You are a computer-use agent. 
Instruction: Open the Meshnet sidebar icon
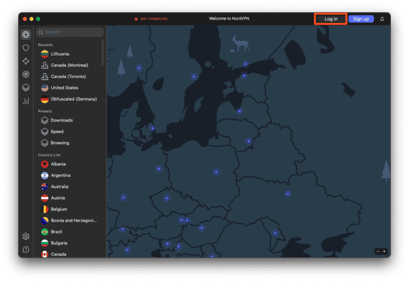point(26,61)
